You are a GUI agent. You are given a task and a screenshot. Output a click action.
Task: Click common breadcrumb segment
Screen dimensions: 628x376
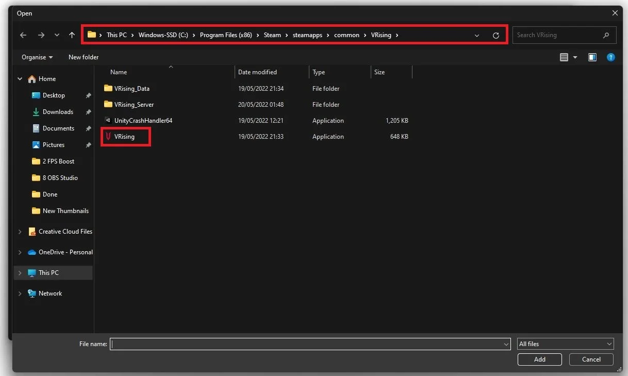click(x=346, y=35)
